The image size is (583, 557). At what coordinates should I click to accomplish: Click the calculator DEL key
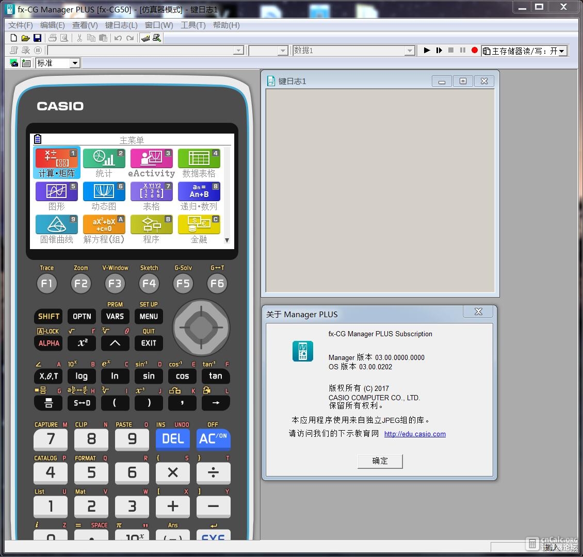point(173,439)
